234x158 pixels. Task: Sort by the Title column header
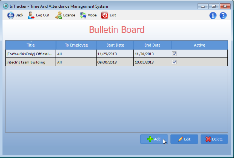click(31, 45)
